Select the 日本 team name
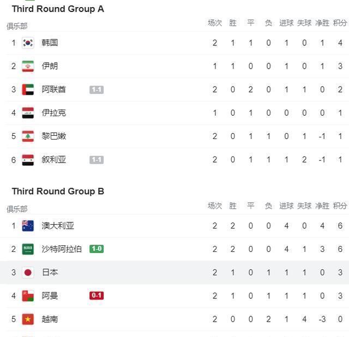Viewport: 349px width, 337px height. click(x=50, y=273)
